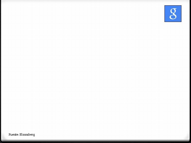The image size is (191, 143).
Task: Click the Fuente: Bloomberg caption
Action: pyautogui.click(x=22, y=135)
